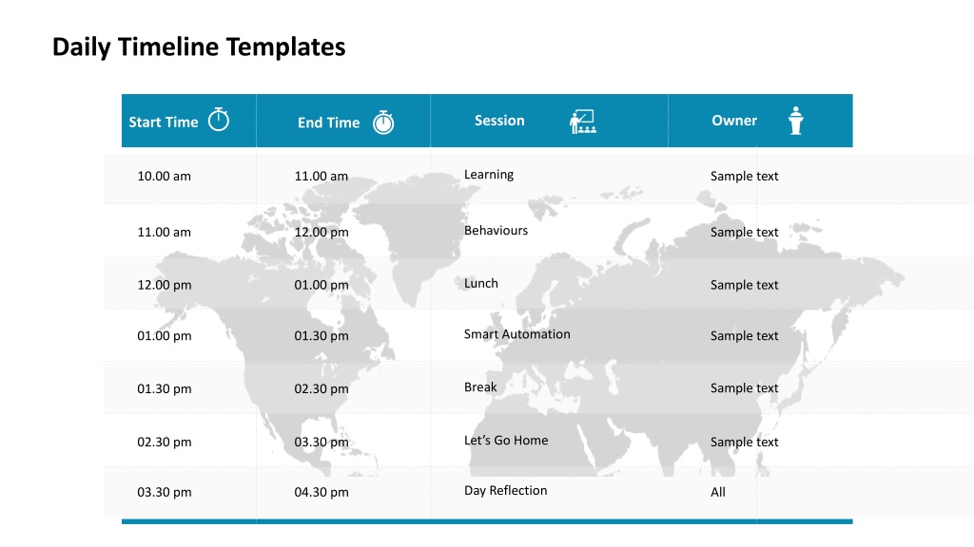Click '02.30 pm' in the Start Time column
This screenshot has width=974, height=547.
[x=164, y=443]
